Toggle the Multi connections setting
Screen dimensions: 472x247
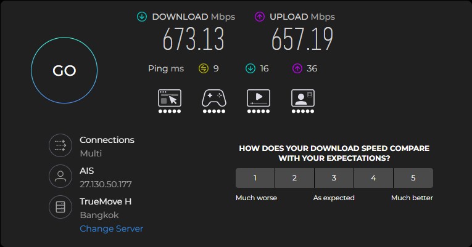pyautogui.click(x=91, y=153)
